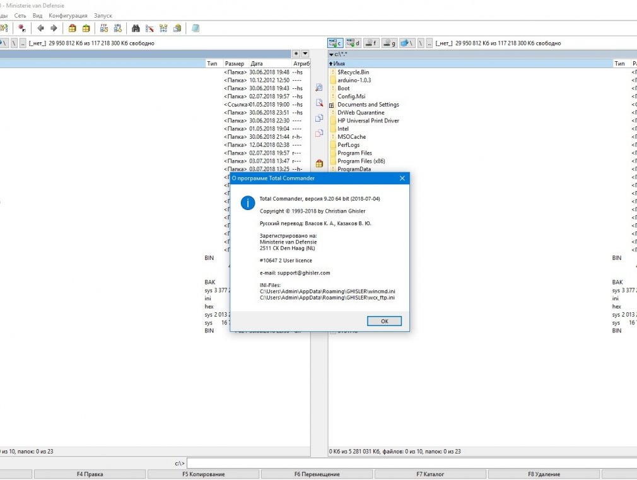
Task: Click the Copy names to clipboard icon
Action: coord(177,28)
